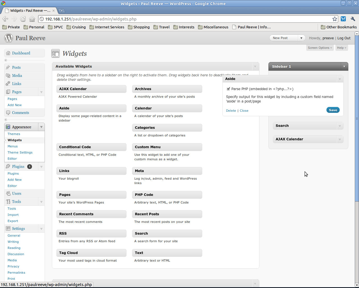
Task: Click the page vertical scrollbar
Action: (357, 118)
